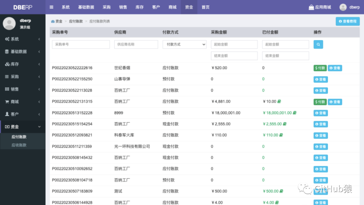Image resolution: width=364 pixels, height=205 pixels.
Task: Focus 已付金额 起始金额 field
Action: click(x=285, y=45)
